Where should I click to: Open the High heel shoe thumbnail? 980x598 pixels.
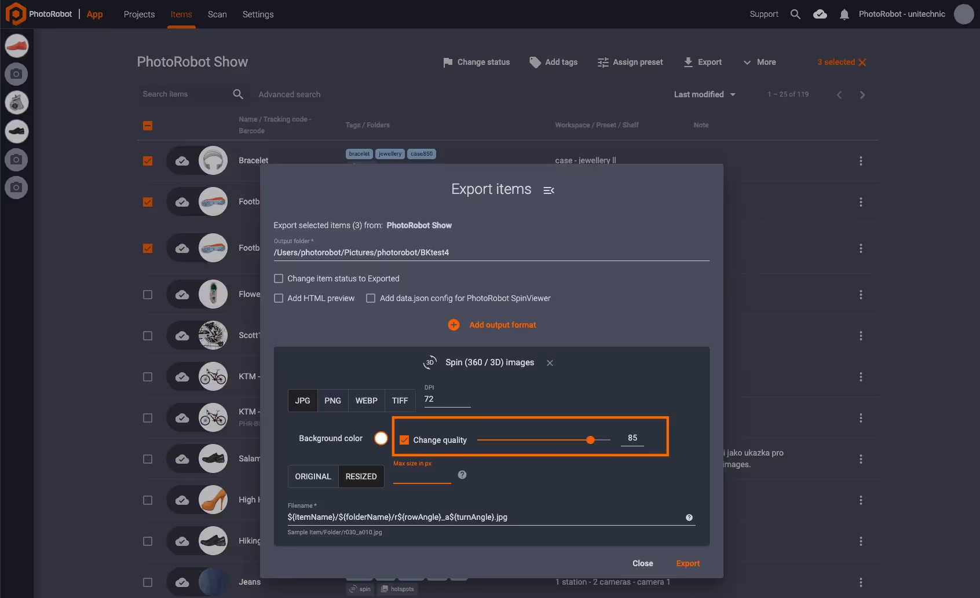click(x=213, y=500)
